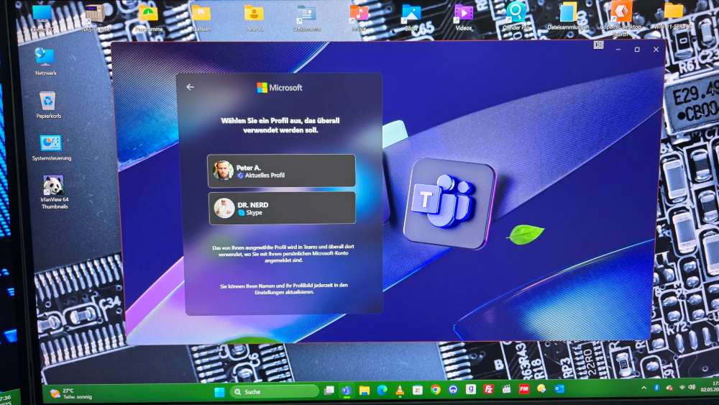Click the taskbar clock and date
Screen dimensions: 719x405
710,386
